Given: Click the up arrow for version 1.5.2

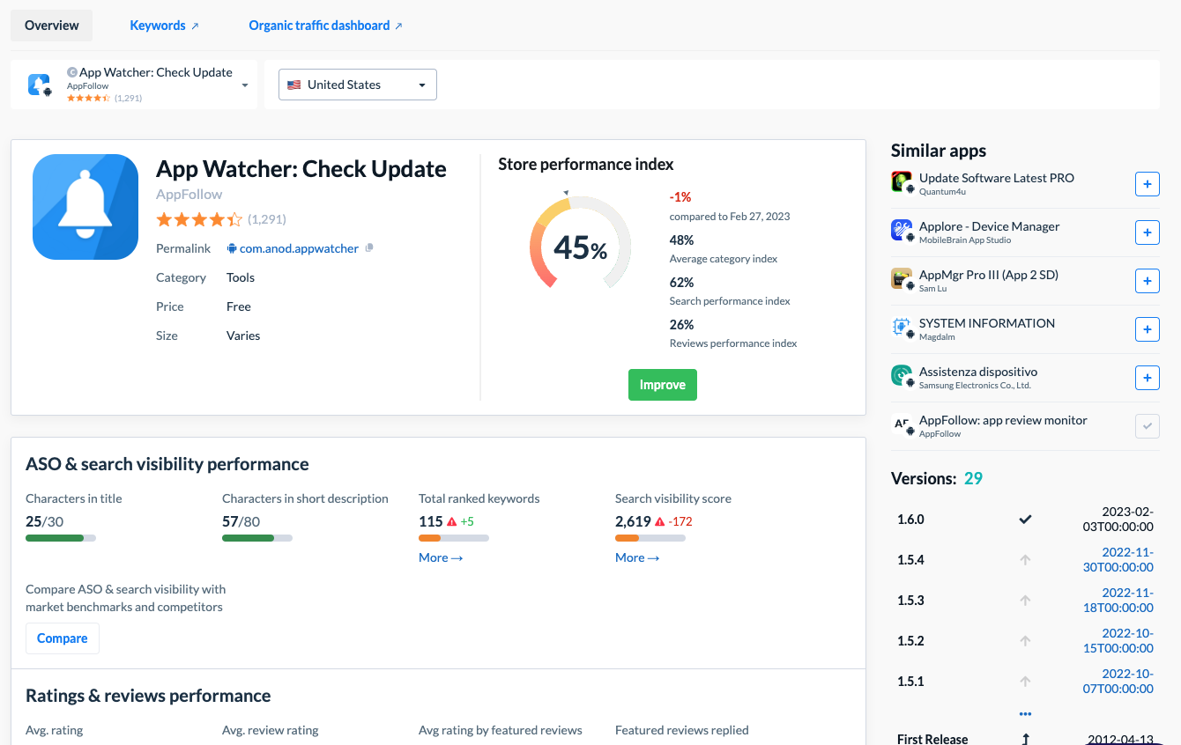Looking at the screenshot, I should click(1025, 641).
